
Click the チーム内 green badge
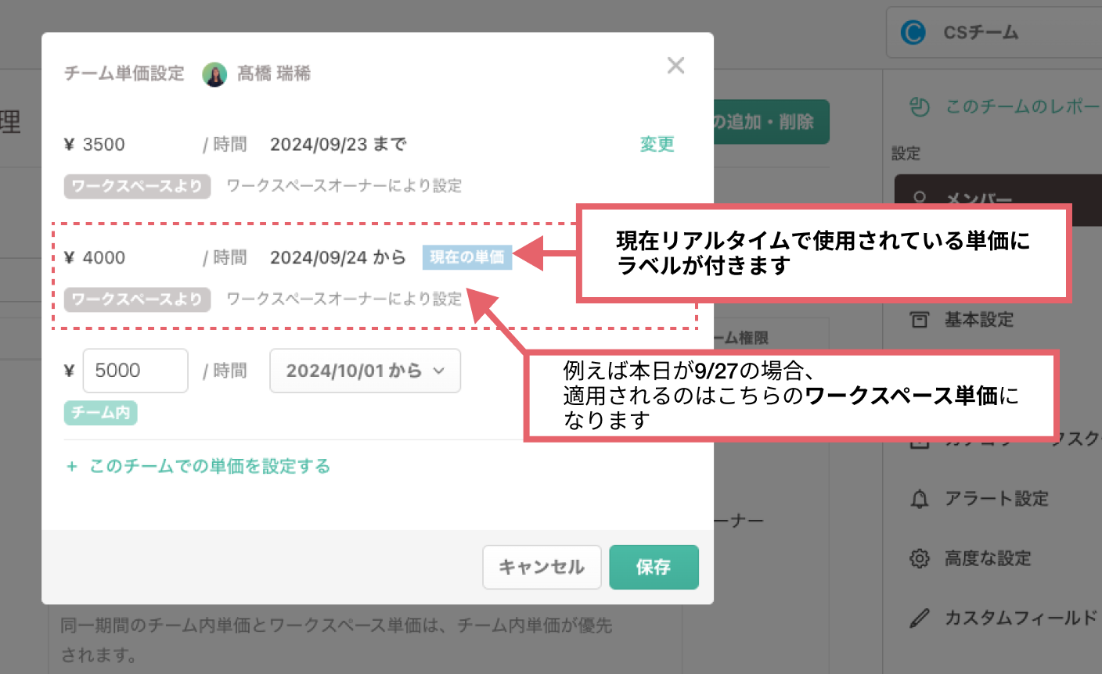(101, 412)
